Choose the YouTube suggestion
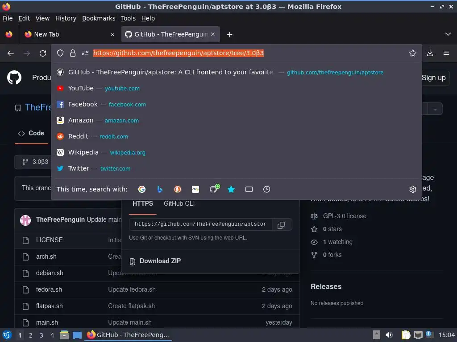This screenshot has width=457, height=342. pos(237,88)
